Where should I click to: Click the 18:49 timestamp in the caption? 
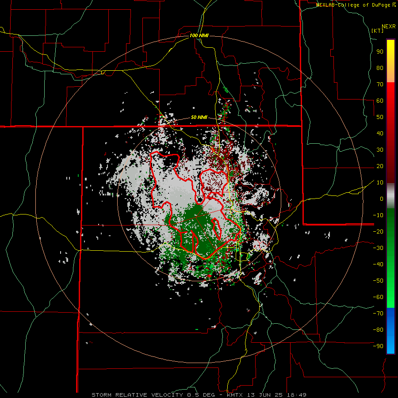click(297, 395)
